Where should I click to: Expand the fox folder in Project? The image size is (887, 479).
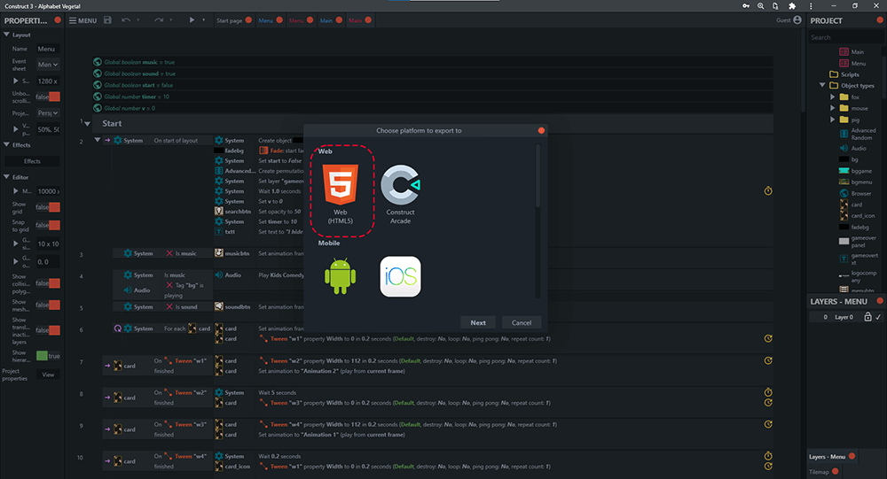coord(833,97)
